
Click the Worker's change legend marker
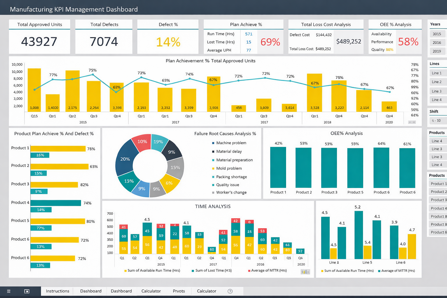(x=213, y=193)
